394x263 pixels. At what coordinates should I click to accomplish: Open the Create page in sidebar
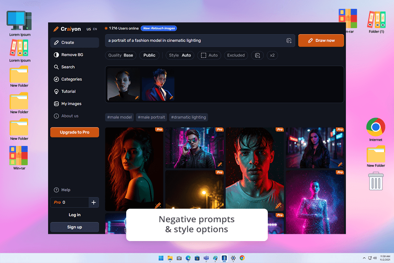tap(75, 42)
